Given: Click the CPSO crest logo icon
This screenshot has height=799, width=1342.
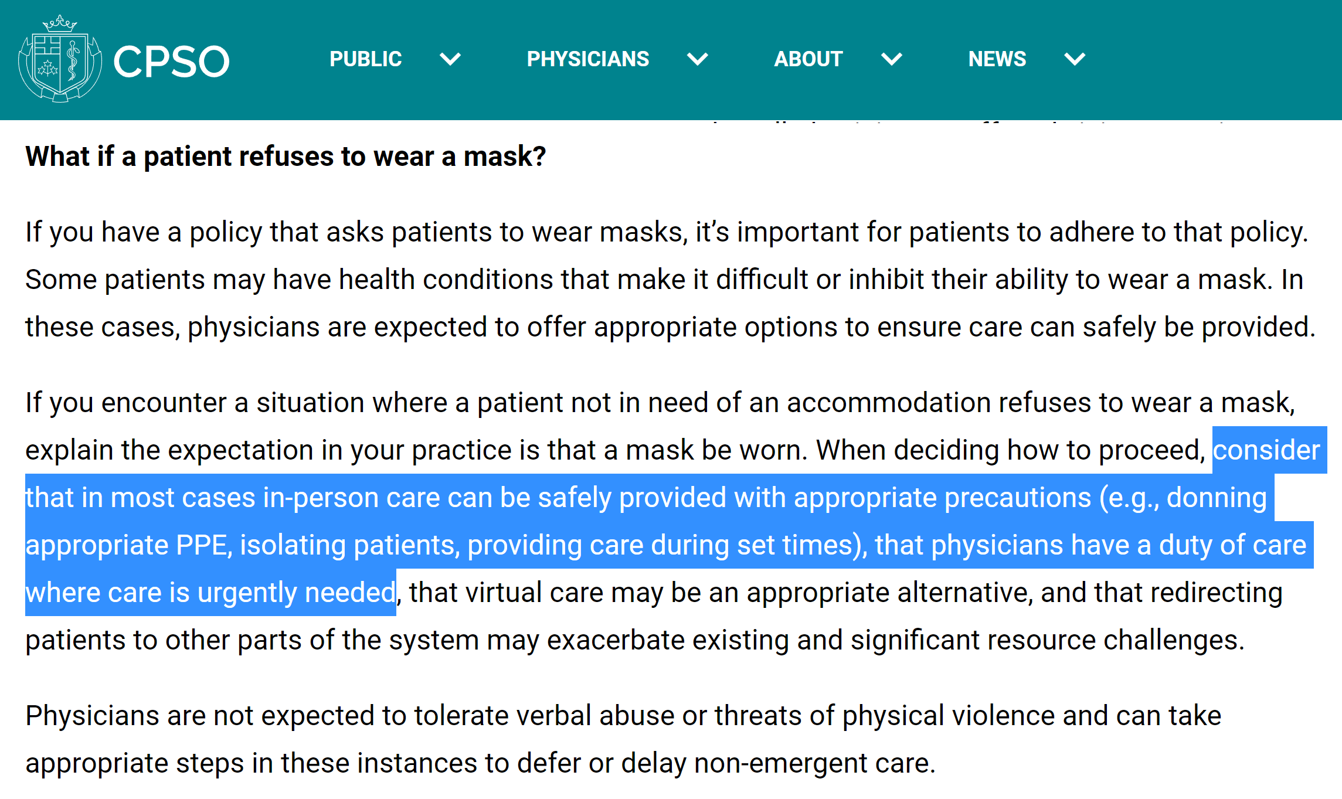Looking at the screenshot, I should click(x=60, y=59).
